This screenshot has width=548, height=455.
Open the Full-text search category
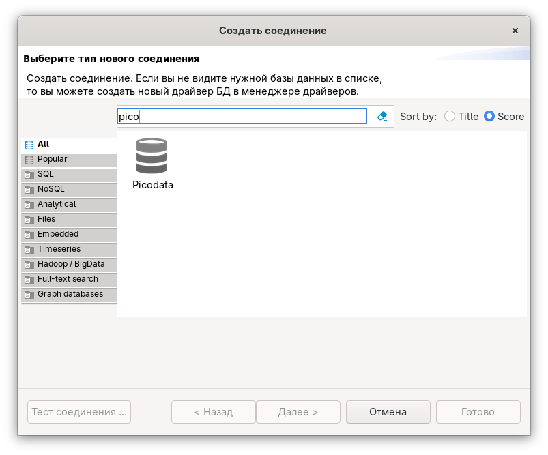pos(68,279)
